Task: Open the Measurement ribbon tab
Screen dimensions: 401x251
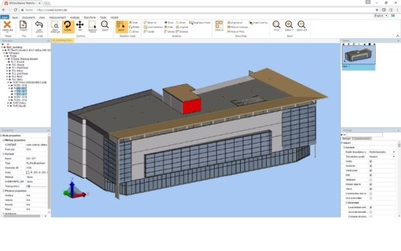Action: [x=57, y=17]
